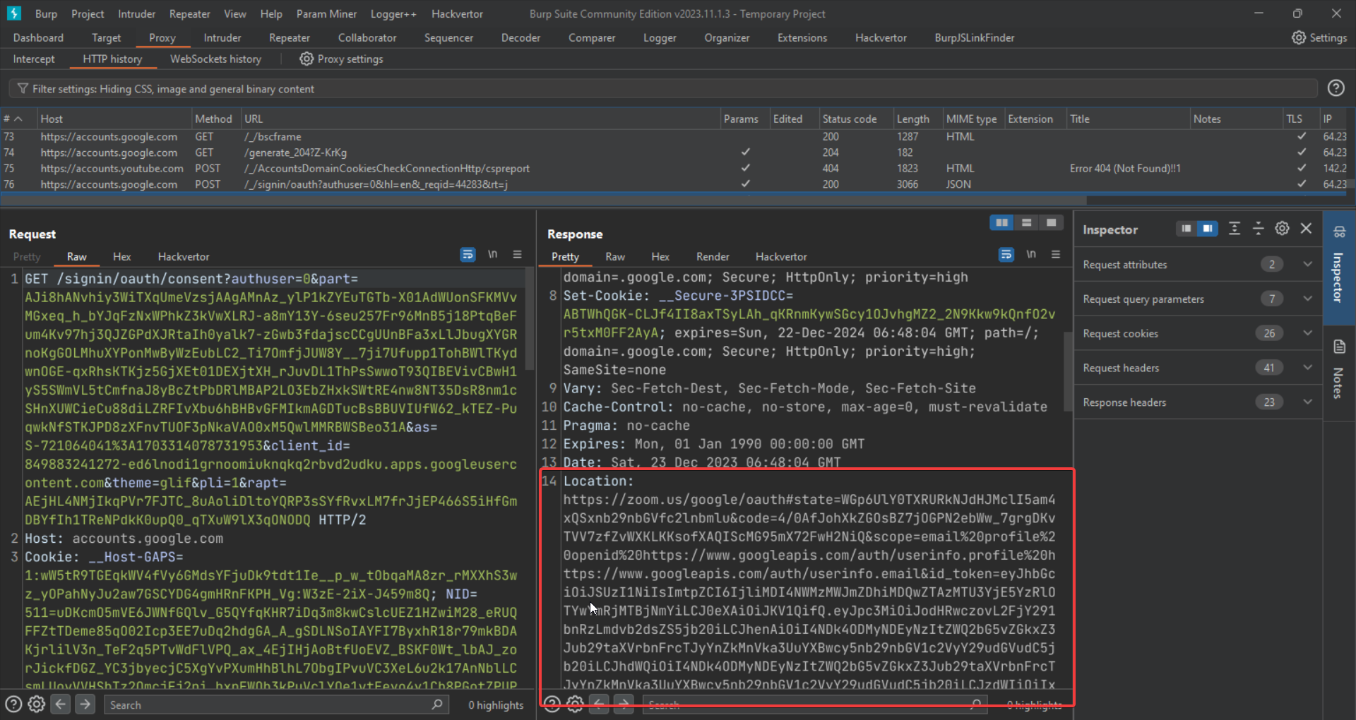Image resolution: width=1356 pixels, height=720 pixels.
Task: Switch to WebSockets history tab
Action: pos(215,59)
